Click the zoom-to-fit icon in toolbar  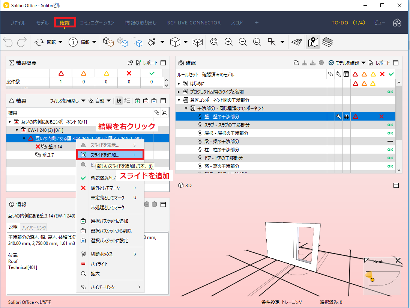214,42
